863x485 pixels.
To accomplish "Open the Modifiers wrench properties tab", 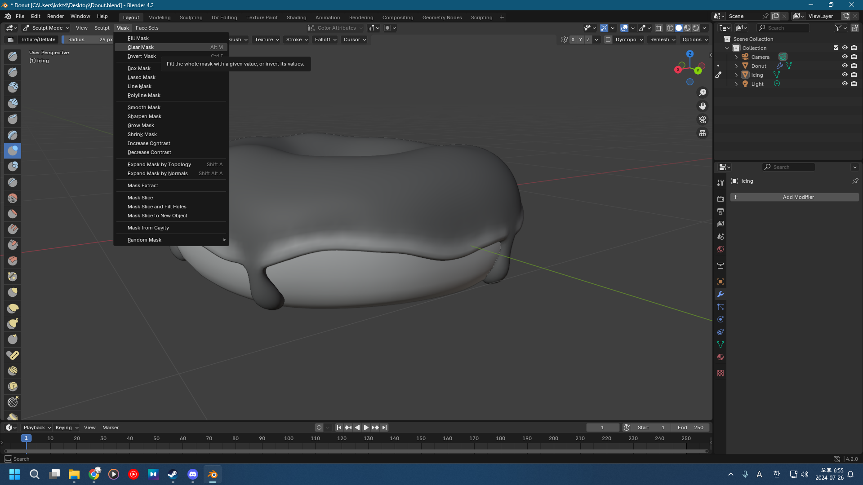I will coord(721,294).
